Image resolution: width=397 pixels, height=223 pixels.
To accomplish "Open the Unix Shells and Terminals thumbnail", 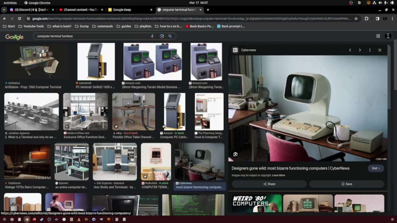I will pos(115,162).
